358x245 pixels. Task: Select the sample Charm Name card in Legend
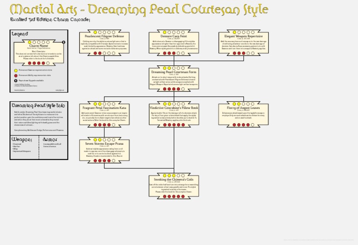tap(39, 53)
